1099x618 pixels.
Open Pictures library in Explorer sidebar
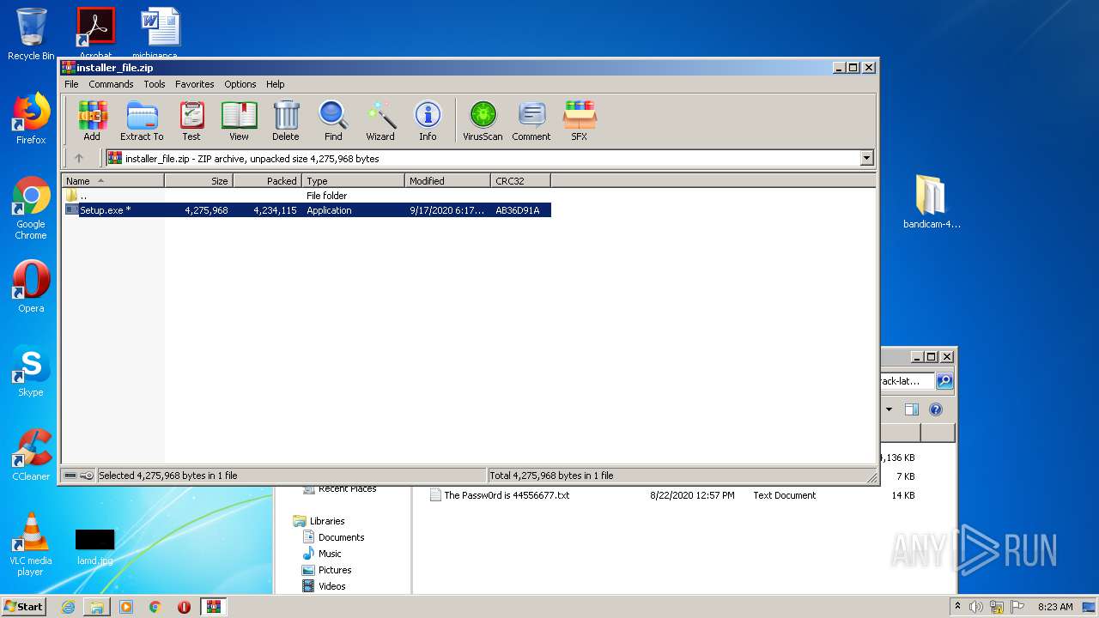[x=335, y=570]
